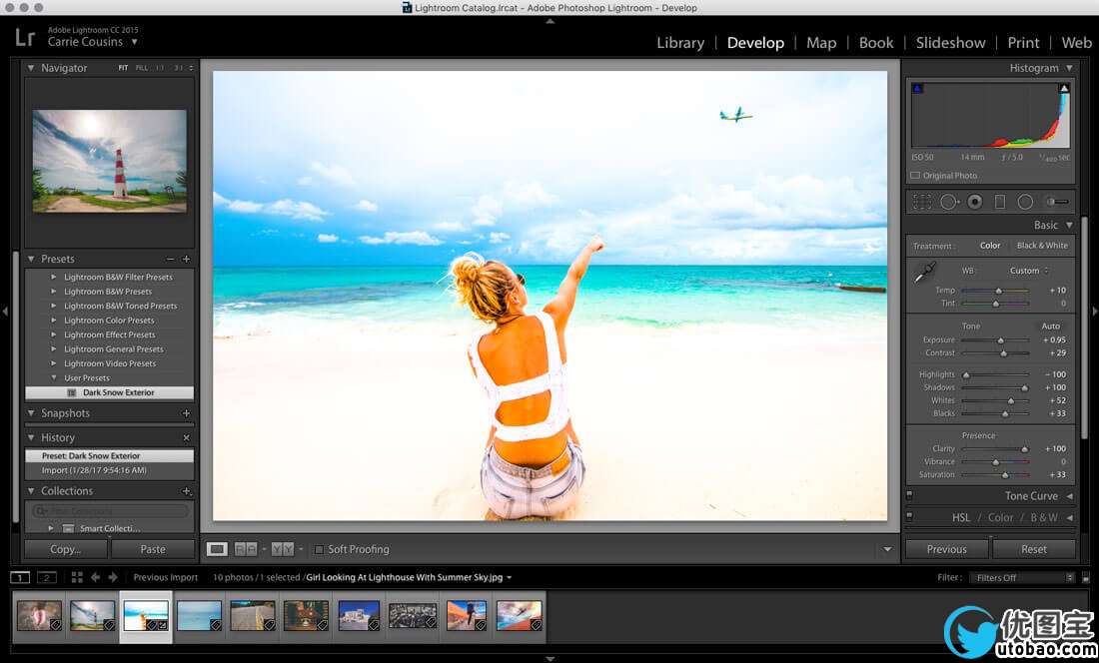Select the Import history step
Viewport: 1099px width, 663px height.
coord(109,470)
